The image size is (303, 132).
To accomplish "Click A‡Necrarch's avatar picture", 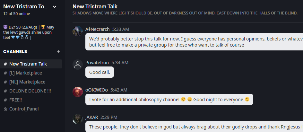I will pos(78,31).
